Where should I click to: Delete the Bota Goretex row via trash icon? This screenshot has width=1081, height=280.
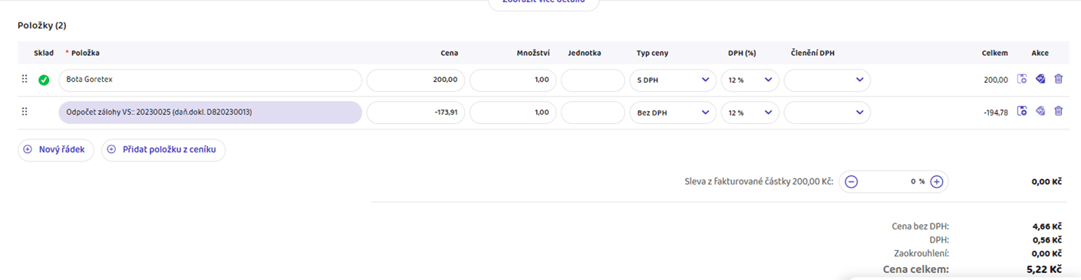(x=1059, y=79)
